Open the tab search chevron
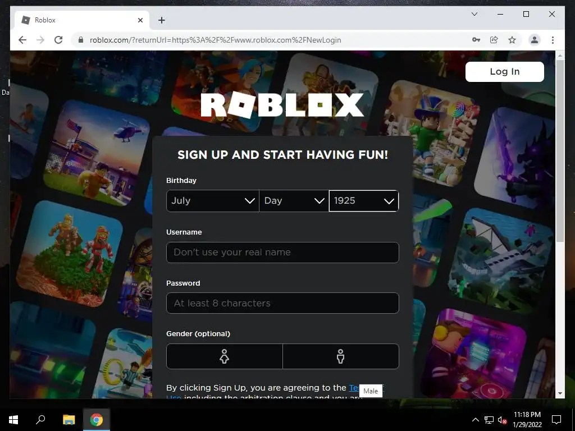This screenshot has width=575, height=431. pos(474,14)
